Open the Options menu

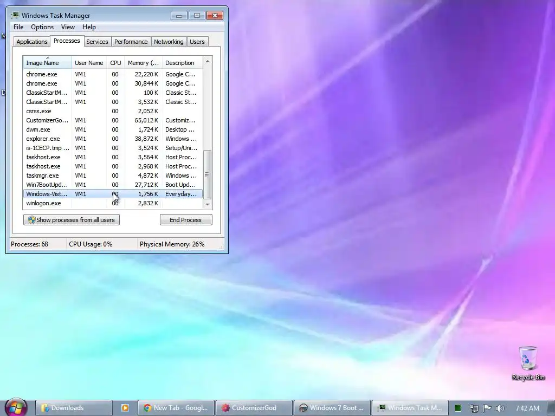(x=42, y=27)
